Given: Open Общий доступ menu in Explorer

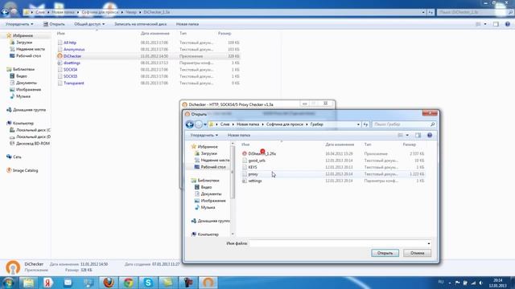Looking at the screenshot, I should (89, 24).
